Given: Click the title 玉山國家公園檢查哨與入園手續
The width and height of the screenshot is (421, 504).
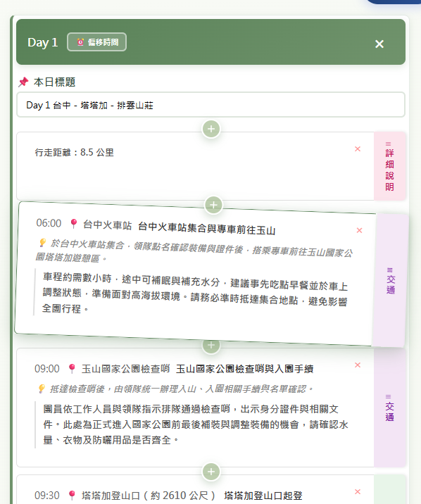Looking at the screenshot, I should point(244,369).
